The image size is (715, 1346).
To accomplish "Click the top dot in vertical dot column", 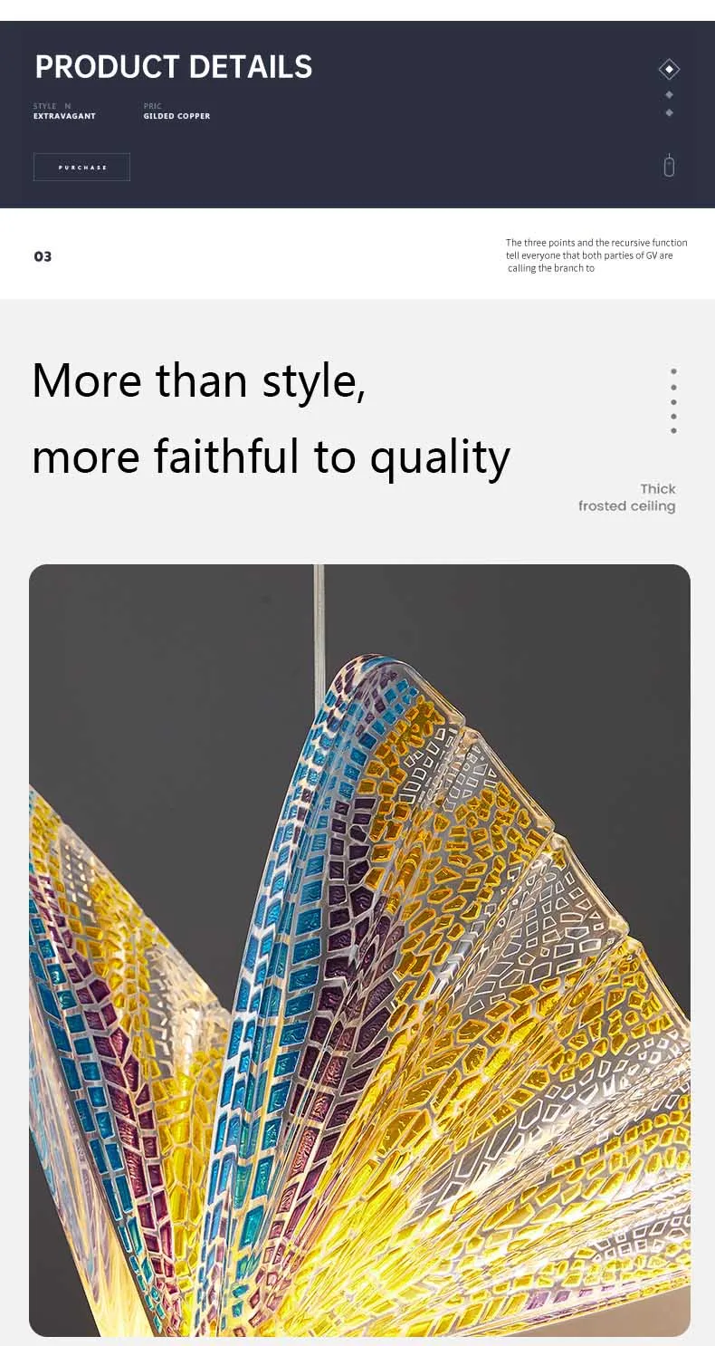I will click(673, 371).
